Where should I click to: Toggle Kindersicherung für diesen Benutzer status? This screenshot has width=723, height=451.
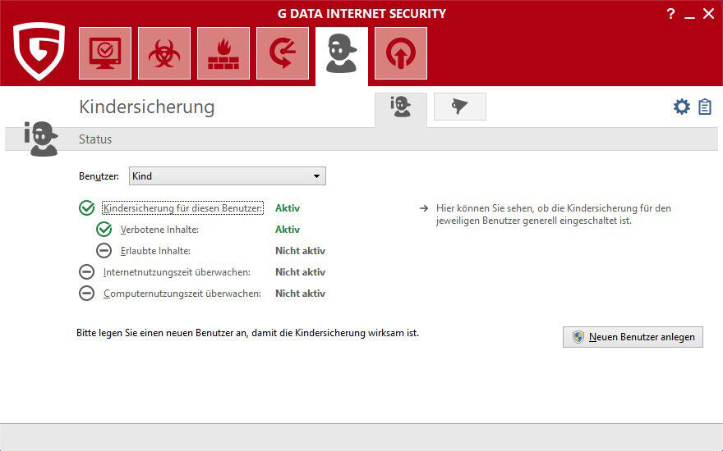point(86,208)
